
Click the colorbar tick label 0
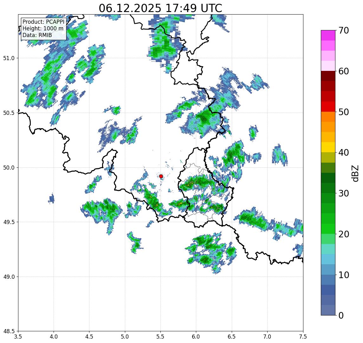coord(341,315)
